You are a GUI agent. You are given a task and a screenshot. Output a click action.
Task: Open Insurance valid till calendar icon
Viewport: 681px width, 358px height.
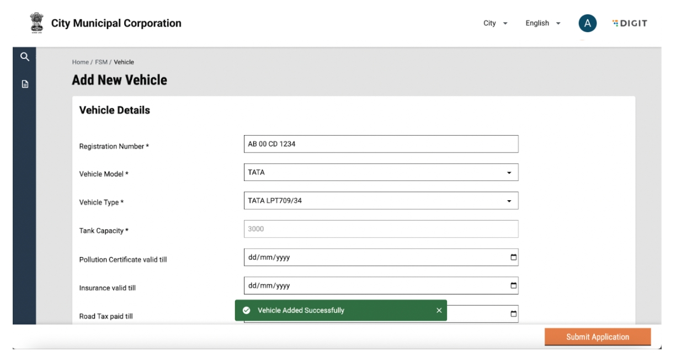point(513,285)
